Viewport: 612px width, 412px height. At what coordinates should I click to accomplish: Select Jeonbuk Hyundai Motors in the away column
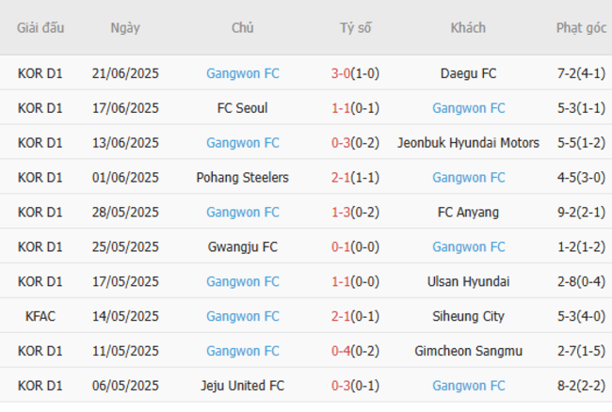(x=468, y=143)
